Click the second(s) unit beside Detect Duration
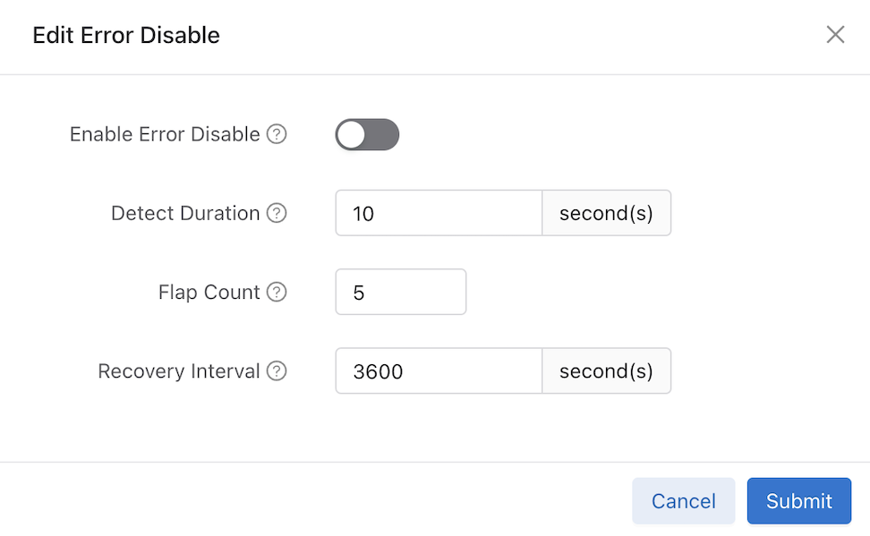 (606, 213)
